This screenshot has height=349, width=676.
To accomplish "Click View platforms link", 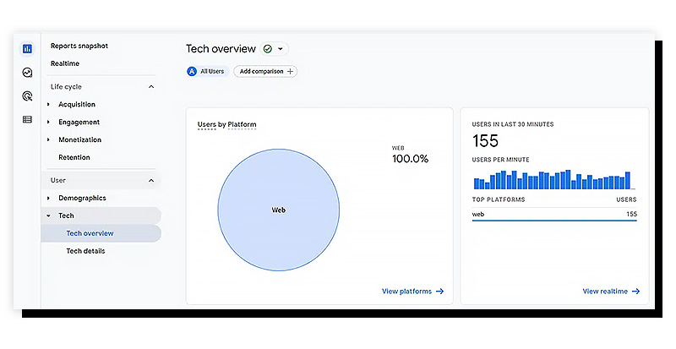I will click(412, 292).
